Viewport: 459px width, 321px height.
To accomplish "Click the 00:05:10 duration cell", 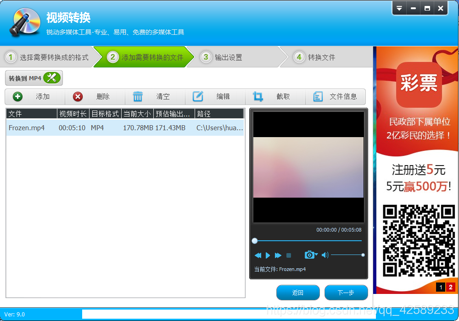I will click(72, 128).
